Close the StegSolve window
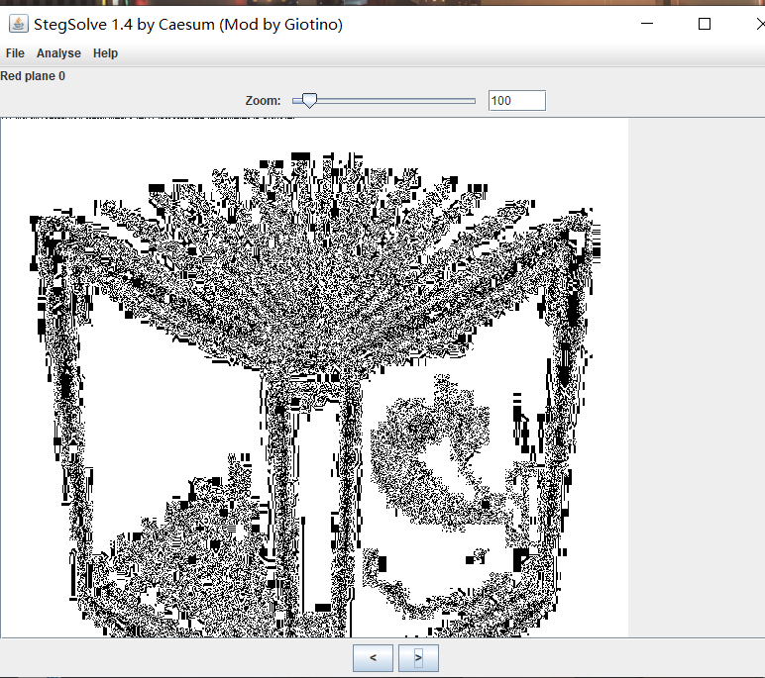This screenshot has height=678, width=765. coord(755,25)
